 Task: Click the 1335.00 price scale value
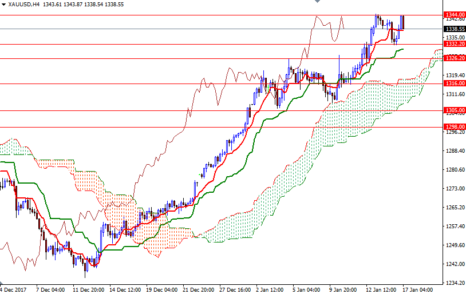coord(455,37)
